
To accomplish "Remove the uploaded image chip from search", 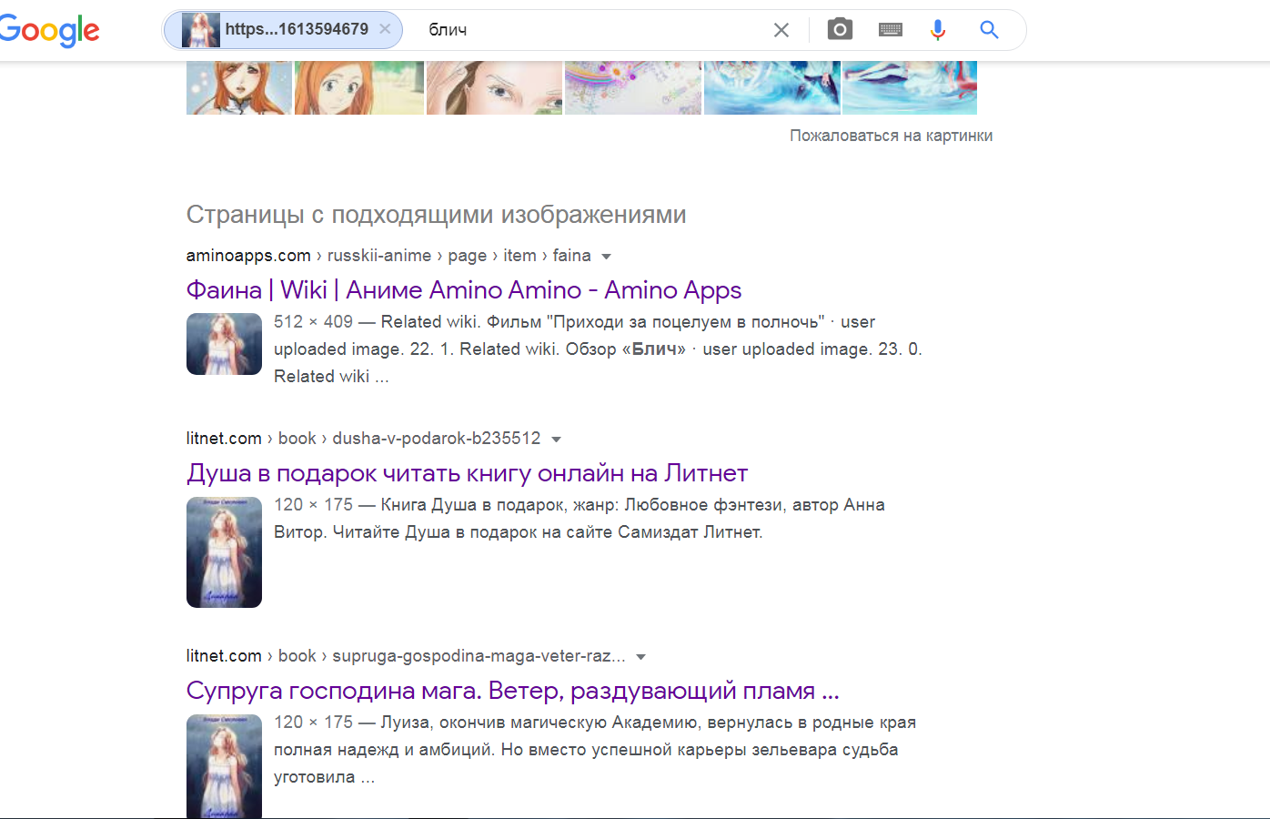I will pyautogui.click(x=385, y=29).
